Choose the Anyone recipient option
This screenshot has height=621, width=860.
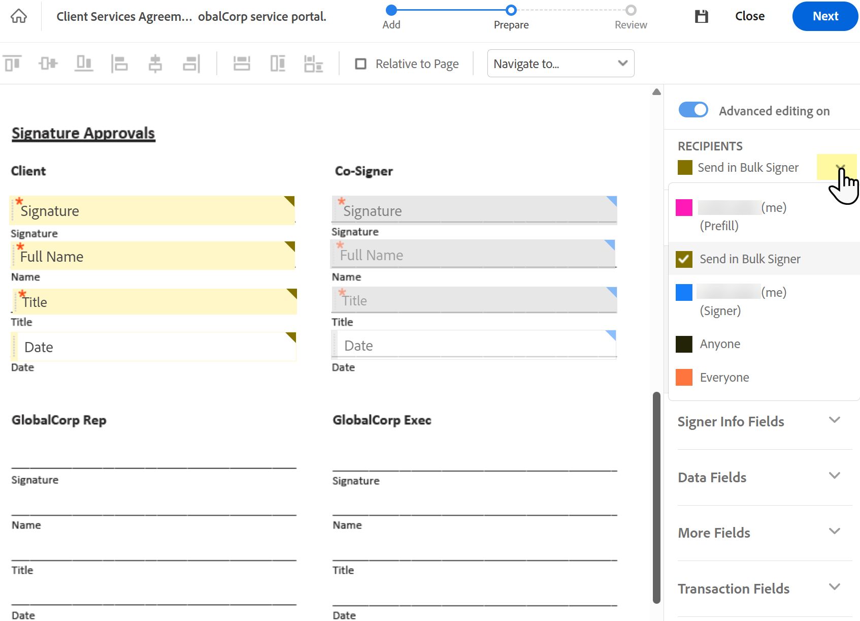[x=719, y=344]
